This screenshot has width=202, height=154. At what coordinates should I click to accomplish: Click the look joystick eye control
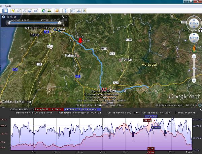194,23
